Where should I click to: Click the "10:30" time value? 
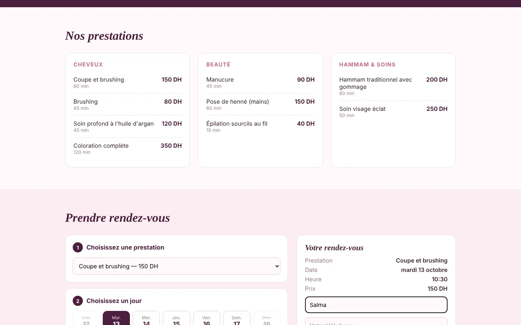coord(440,279)
